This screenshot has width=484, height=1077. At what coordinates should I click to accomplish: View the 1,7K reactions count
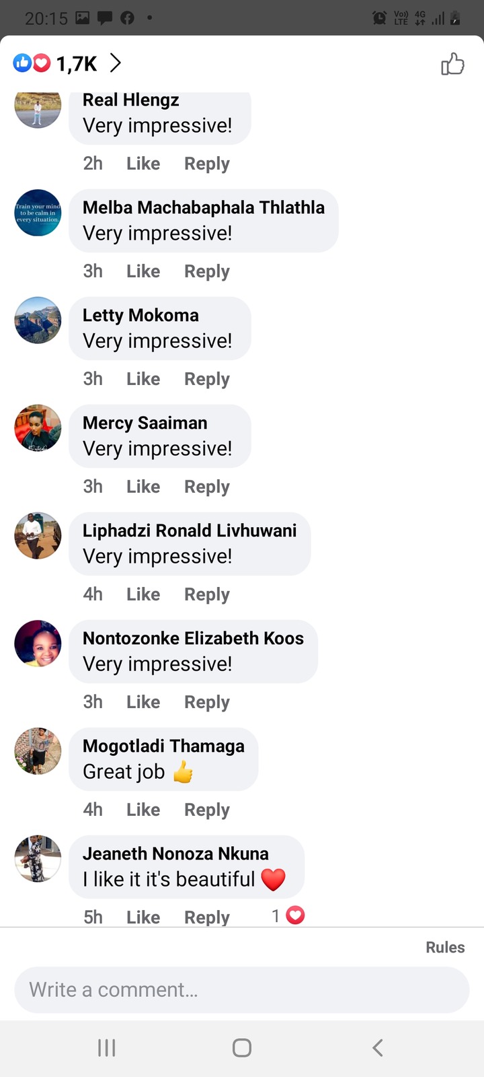point(77,64)
